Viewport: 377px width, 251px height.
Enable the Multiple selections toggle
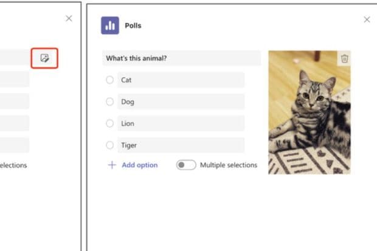[186, 165]
